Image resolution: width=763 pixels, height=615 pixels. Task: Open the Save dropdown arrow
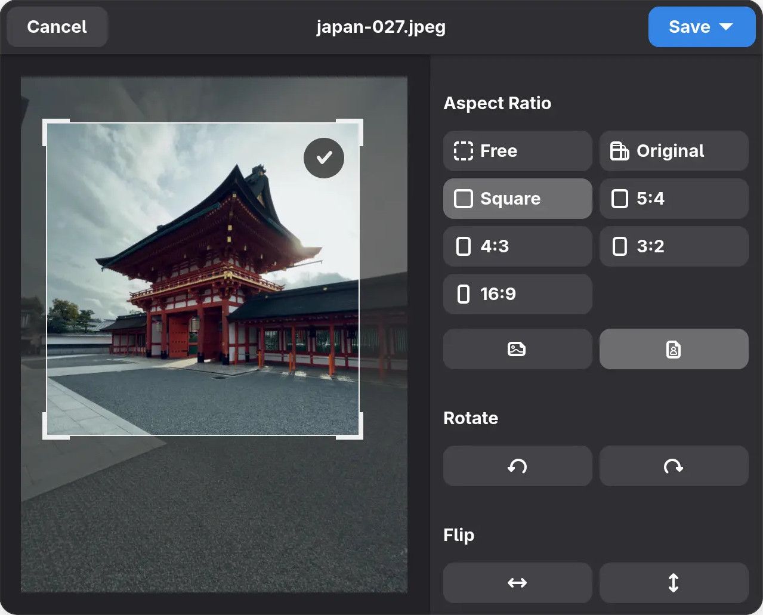(726, 27)
